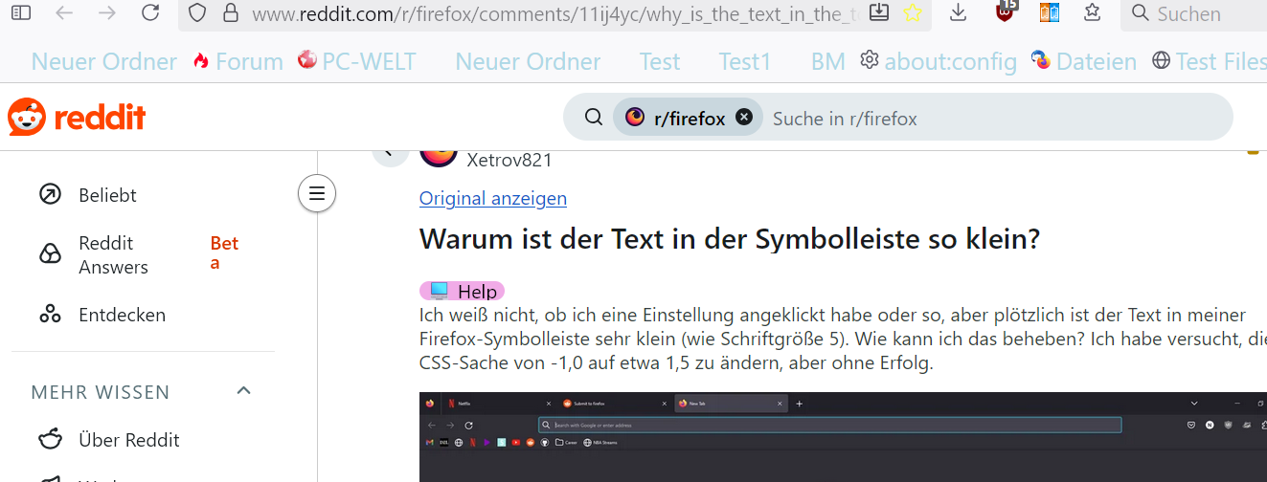The width and height of the screenshot is (1267, 482).
Task: Open the Downloads panel arrow
Action: (x=958, y=12)
